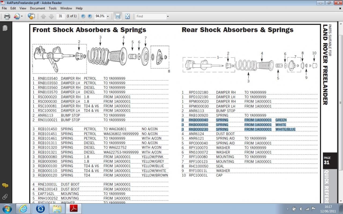Show hidden tray icons arrow
Viewport: 343px width, 214px height.
pyautogui.click(x=287, y=209)
